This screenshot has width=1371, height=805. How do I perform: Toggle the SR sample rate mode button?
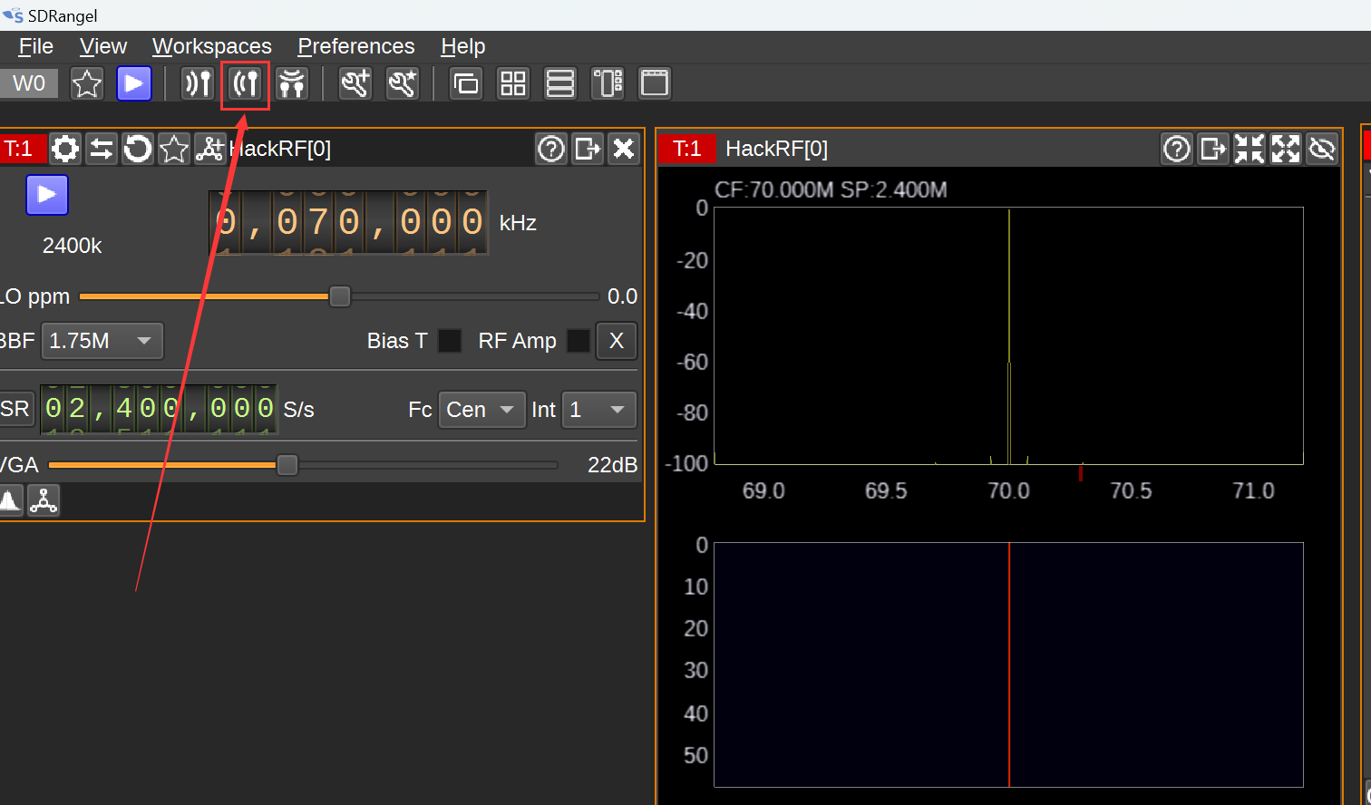15,410
